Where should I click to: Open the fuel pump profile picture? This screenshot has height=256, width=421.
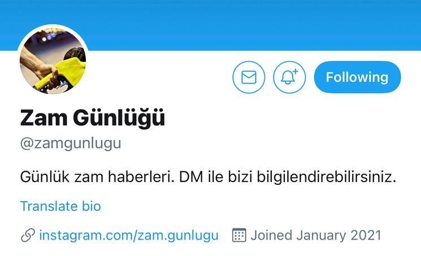click(53, 60)
